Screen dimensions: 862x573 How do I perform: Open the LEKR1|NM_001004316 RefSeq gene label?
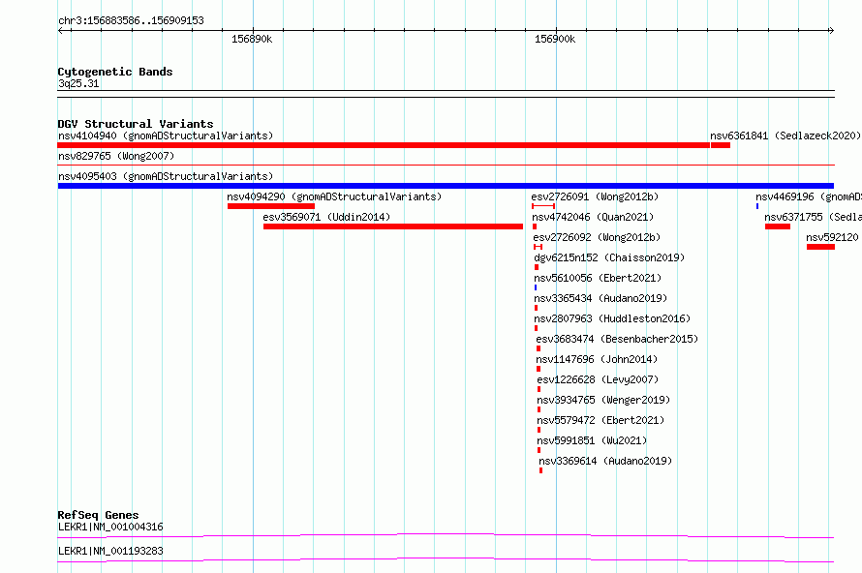pyautogui.click(x=110, y=527)
